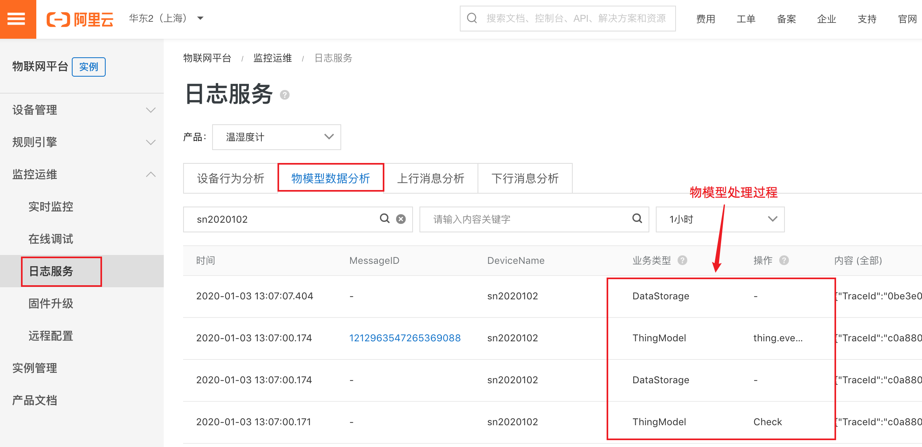Click search magnifier in sn2020102 field

click(x=385, y=219)
